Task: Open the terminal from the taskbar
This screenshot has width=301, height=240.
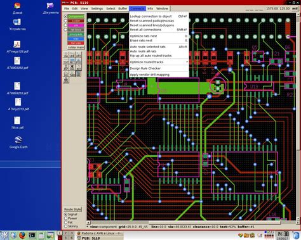Action: coord(32,235)
